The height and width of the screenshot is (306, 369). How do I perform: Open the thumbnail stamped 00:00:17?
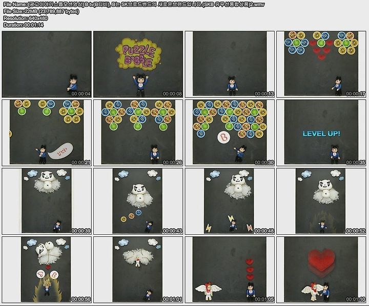[321, 64]
